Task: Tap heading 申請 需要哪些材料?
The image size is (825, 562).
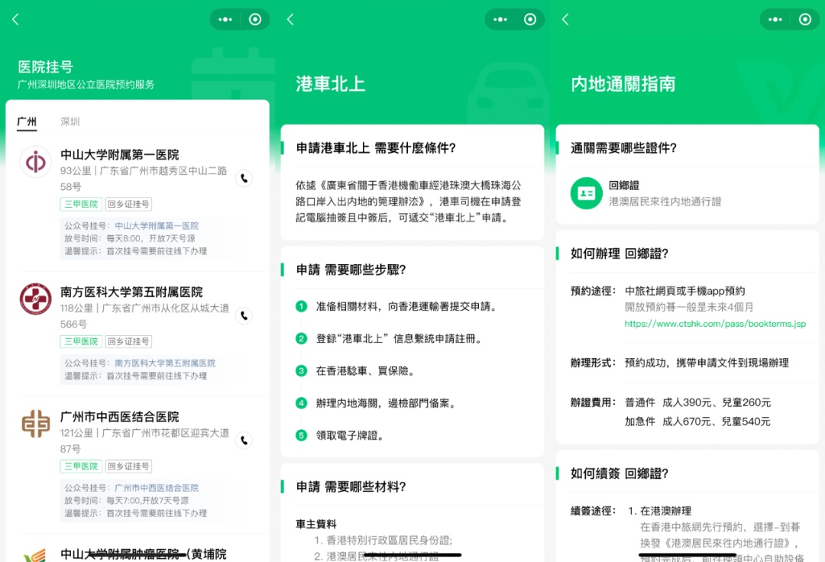Action: 351,487
